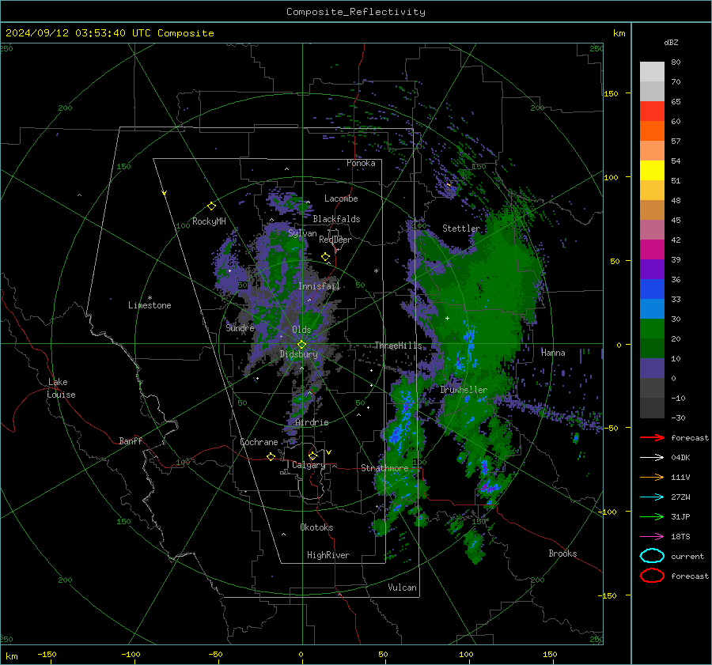Click the yellow diamond marker near RockyMH

(x=211, y=206)
